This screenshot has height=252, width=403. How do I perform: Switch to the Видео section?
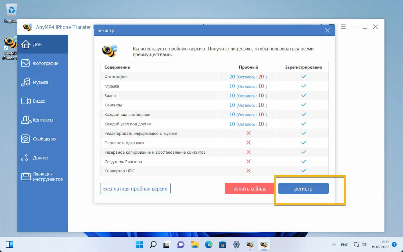tap(39, 101)
